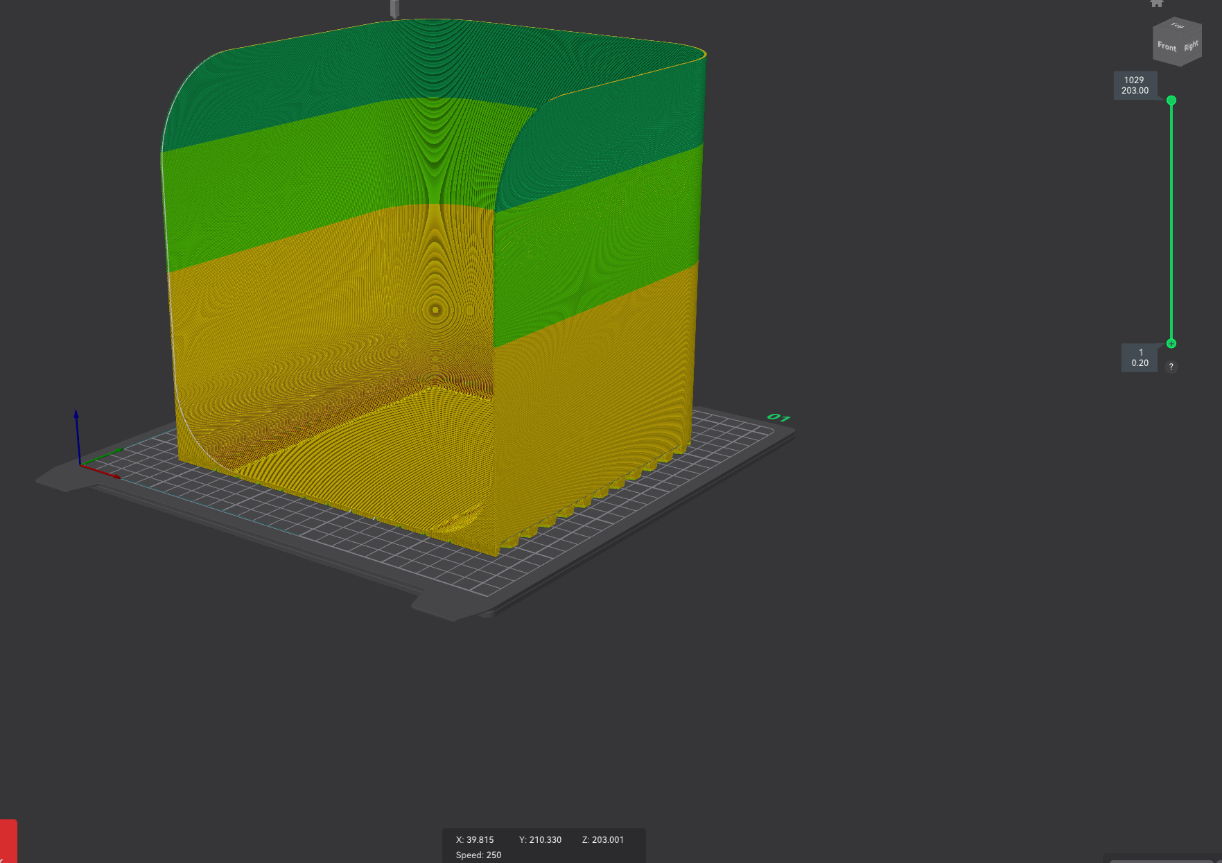
Task: Open the layer slider help question mark
Action: (x=1171, y=367)
